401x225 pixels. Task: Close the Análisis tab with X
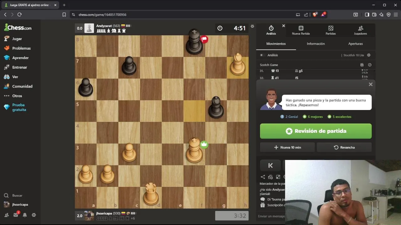(284, 26)
